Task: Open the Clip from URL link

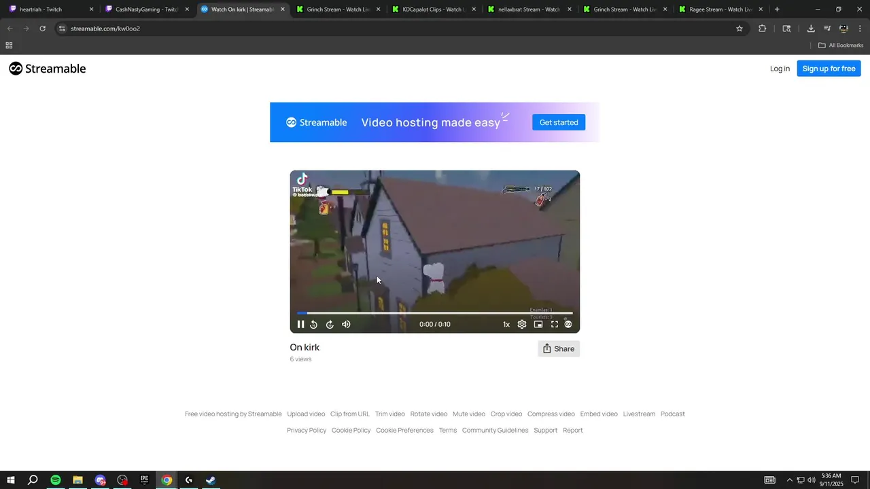Action: pos(350,414)
